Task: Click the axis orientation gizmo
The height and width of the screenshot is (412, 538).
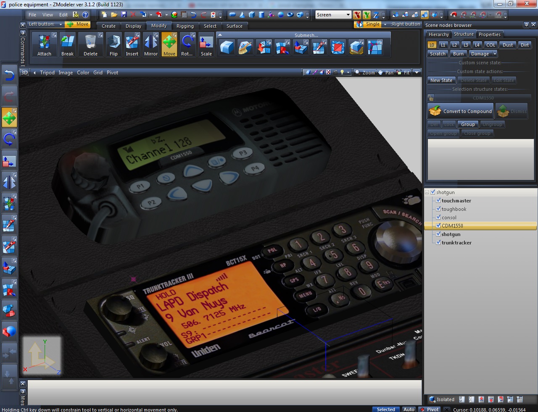Action: [42, 356]
